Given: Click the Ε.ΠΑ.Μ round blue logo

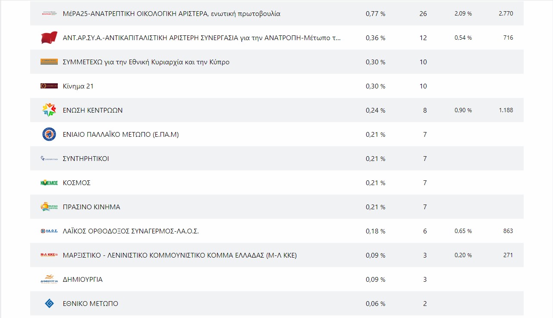Looking at the screenshot, I should 49,134.
